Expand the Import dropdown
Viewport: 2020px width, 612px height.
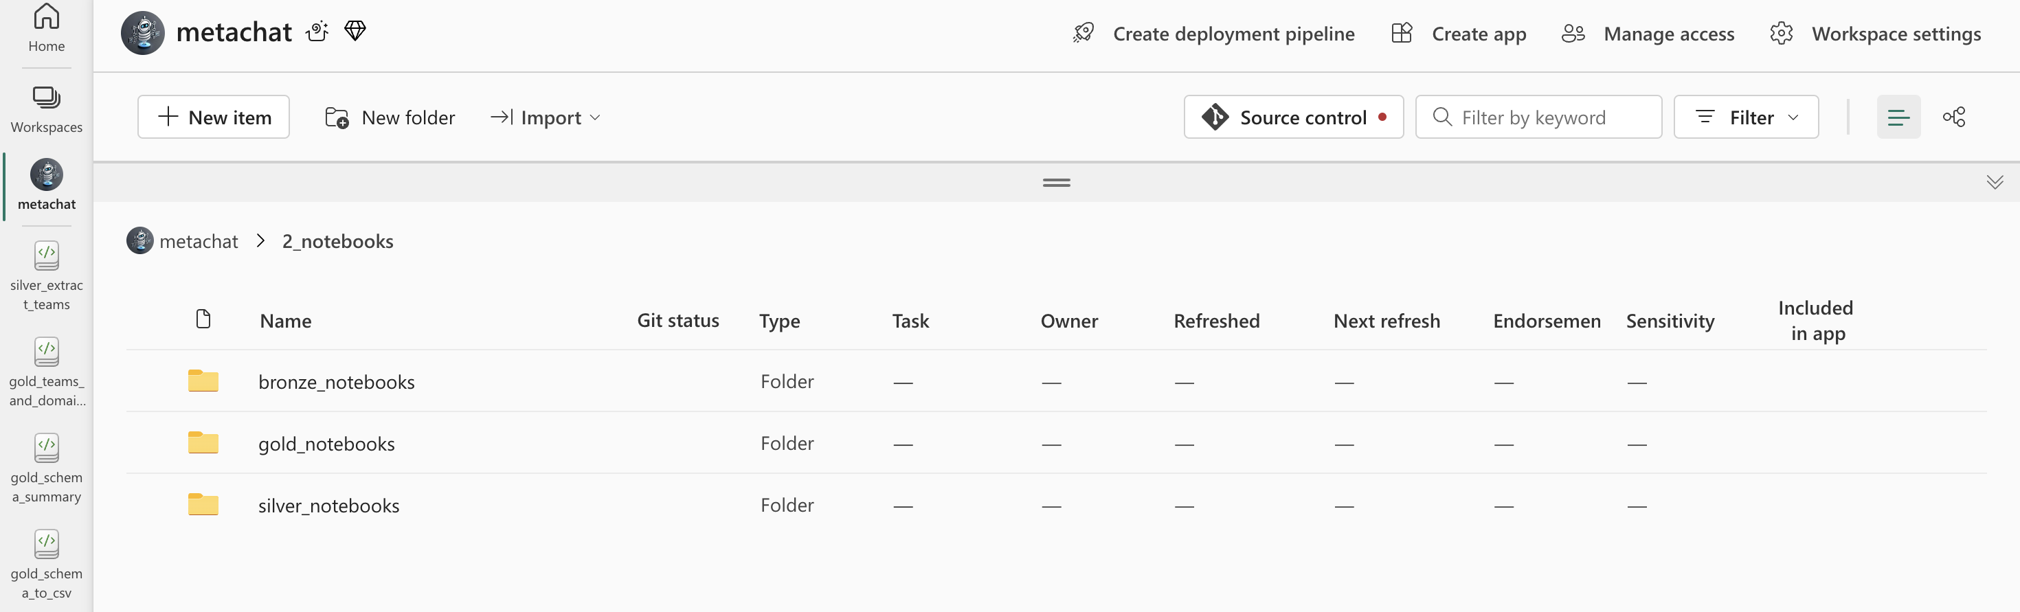pos(546,117)
